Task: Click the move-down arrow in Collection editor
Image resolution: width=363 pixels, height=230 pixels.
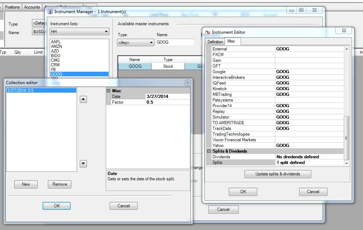Action: (x=83, y=164)
